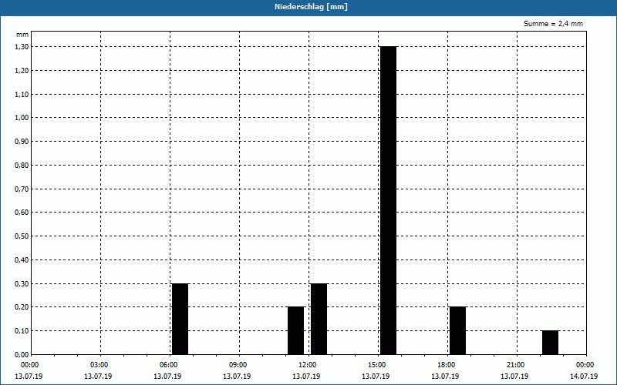This screenshot has height=385, width=617.
Task: Click the 0,10 y-axis label
Action: [22, 331]
